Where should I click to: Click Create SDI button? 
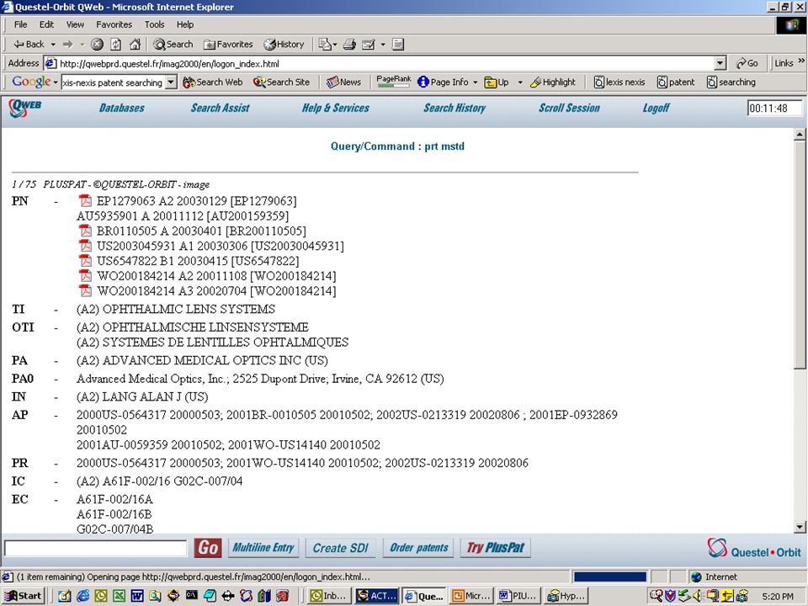click(x=340, y=547)
